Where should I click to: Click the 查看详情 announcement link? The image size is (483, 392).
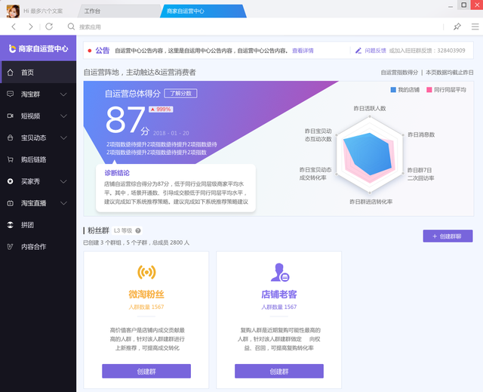(303, 51)
